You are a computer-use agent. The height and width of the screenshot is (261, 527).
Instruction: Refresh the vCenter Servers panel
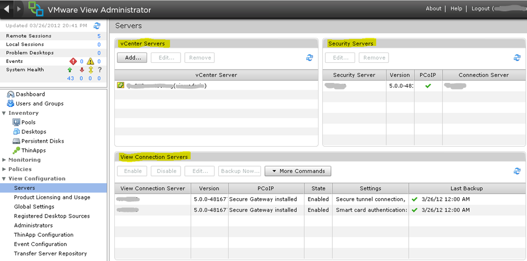point(309,58)
